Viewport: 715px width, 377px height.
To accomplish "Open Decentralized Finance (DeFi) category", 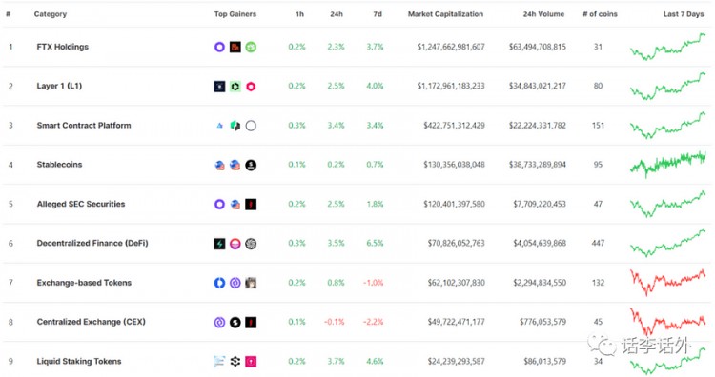I will point(92,243).
